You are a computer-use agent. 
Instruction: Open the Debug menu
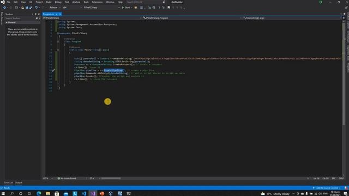(58, 2)
